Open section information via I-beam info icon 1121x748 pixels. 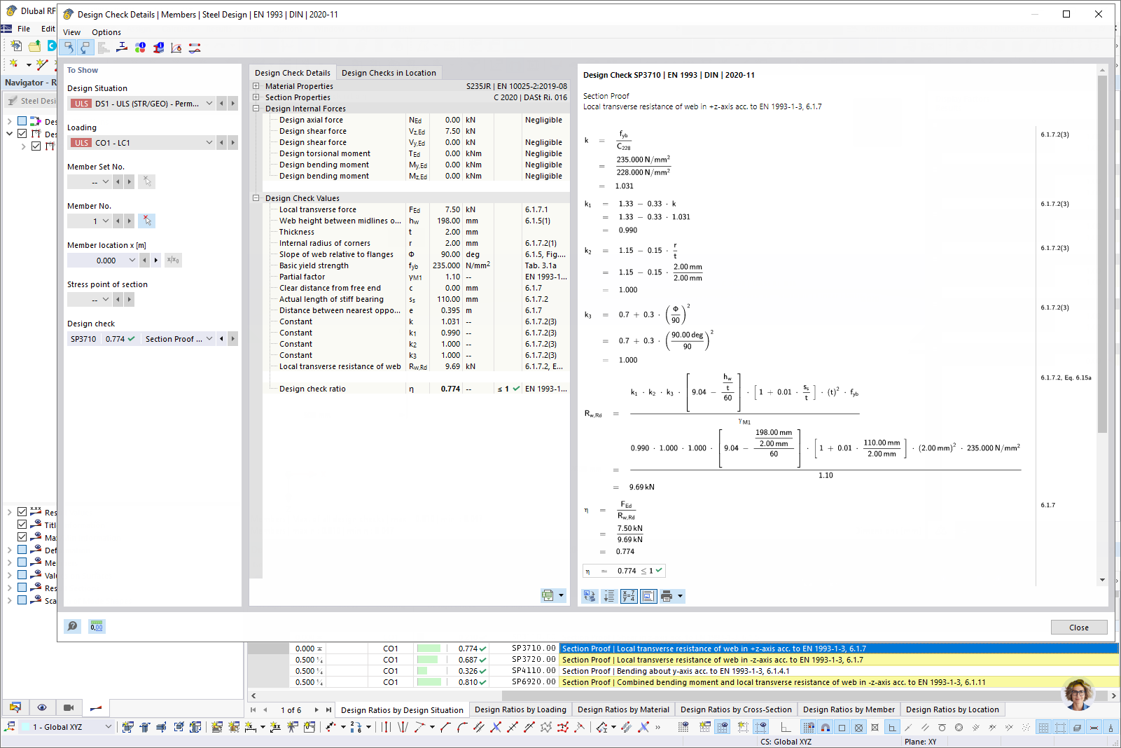(158, 47)
